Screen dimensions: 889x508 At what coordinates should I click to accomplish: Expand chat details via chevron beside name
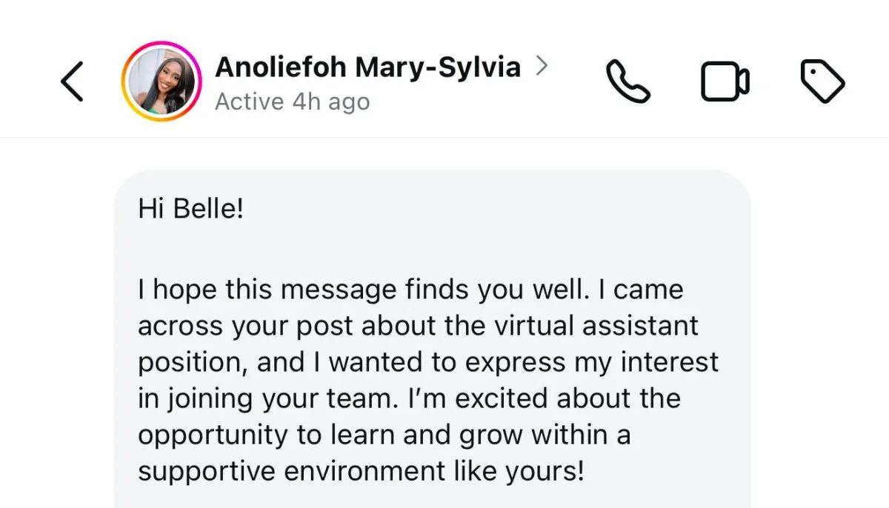(x=542, y=67)
